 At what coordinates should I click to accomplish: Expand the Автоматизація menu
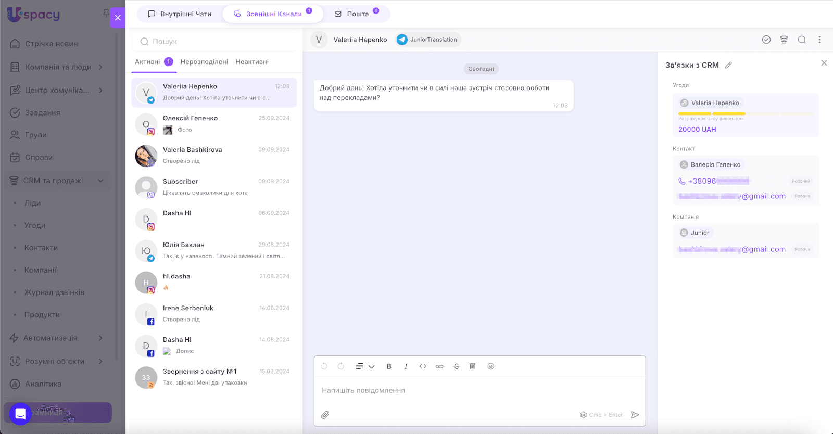pyautogui.click(x=100, y=338)
